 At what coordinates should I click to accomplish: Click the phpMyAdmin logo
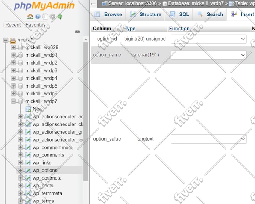[x=44, y=6]
